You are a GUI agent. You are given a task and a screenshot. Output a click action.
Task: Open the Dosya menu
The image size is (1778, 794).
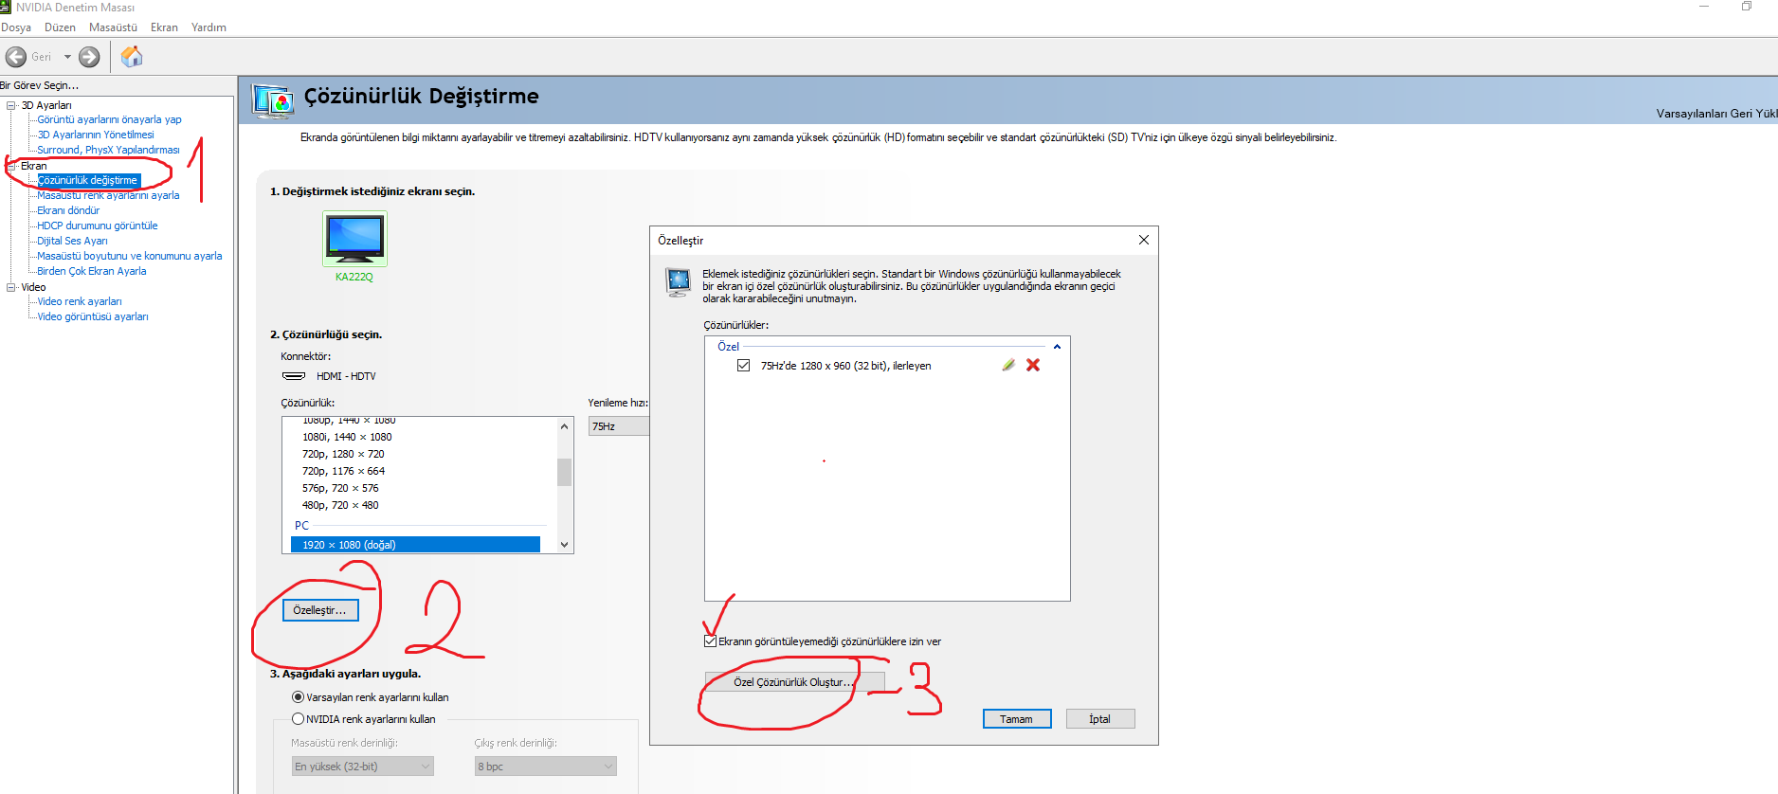click(x=16, y=27)
